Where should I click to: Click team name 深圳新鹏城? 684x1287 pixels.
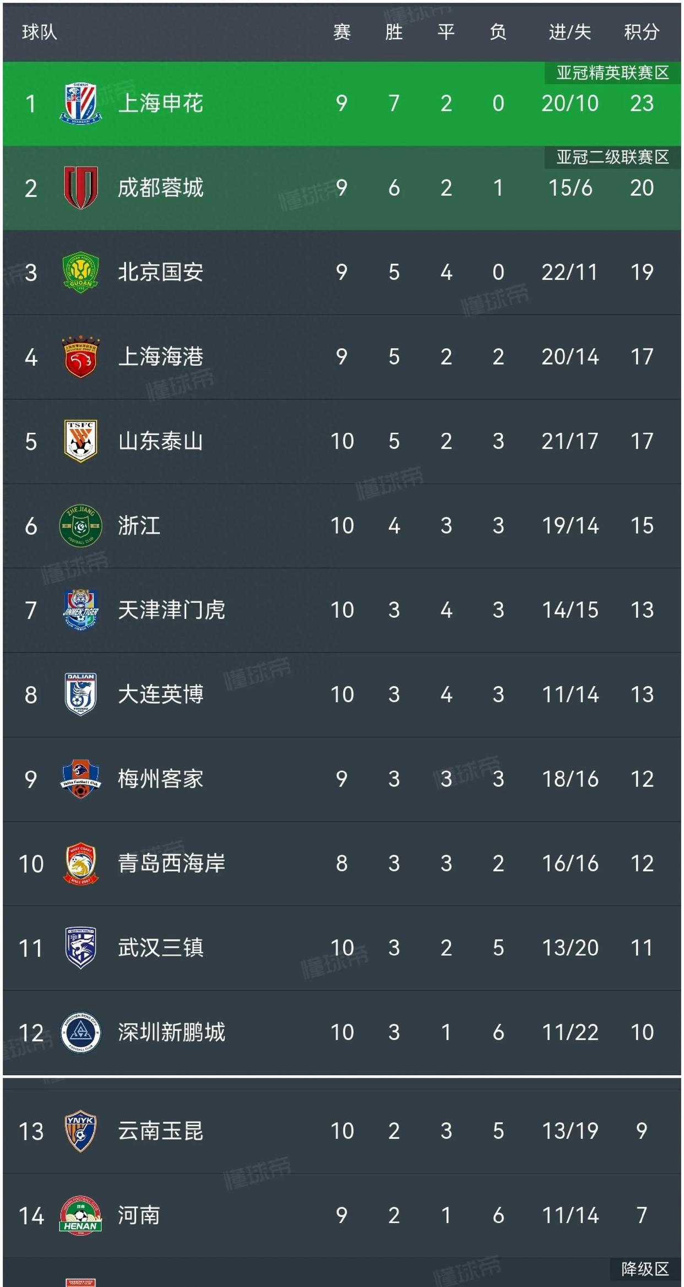[x=171, y=1032]
